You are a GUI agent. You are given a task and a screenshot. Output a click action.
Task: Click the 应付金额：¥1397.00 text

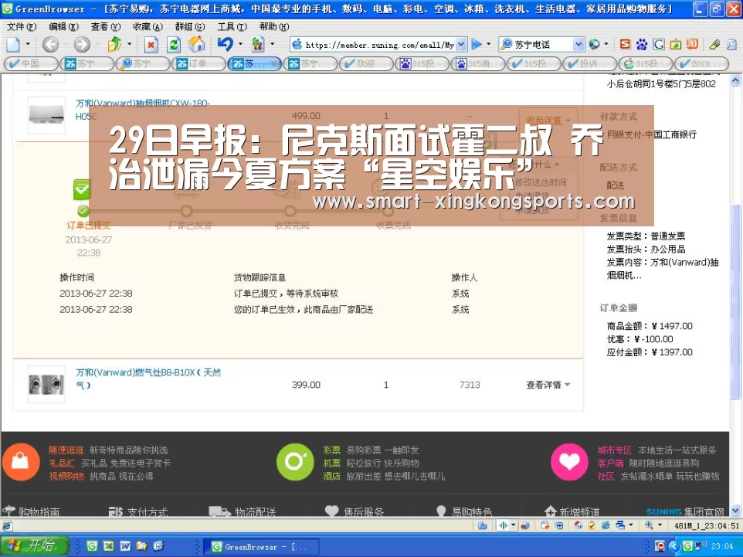(x=650, y=352)
